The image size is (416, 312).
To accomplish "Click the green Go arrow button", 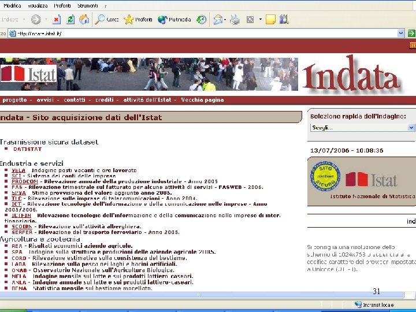I will click(x=411, y=34).
